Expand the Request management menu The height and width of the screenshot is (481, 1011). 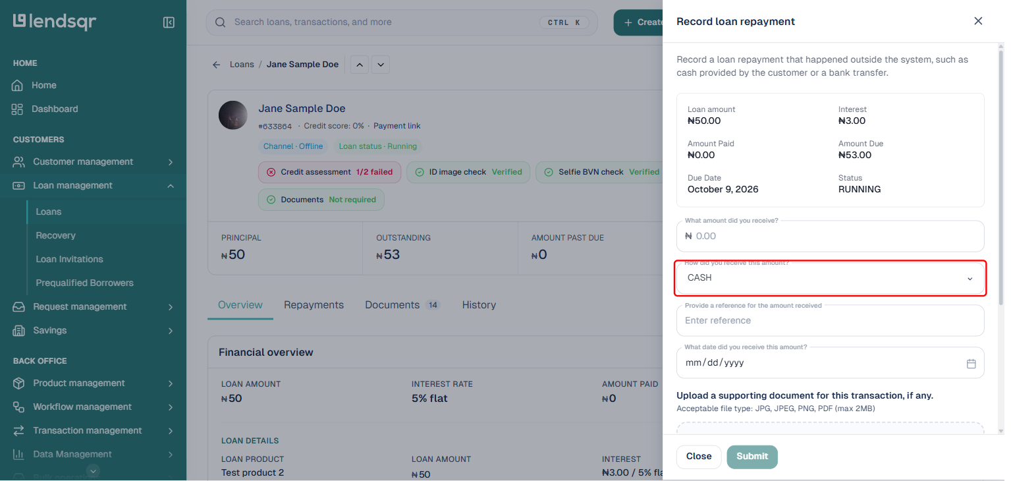[x=171, y=307]
